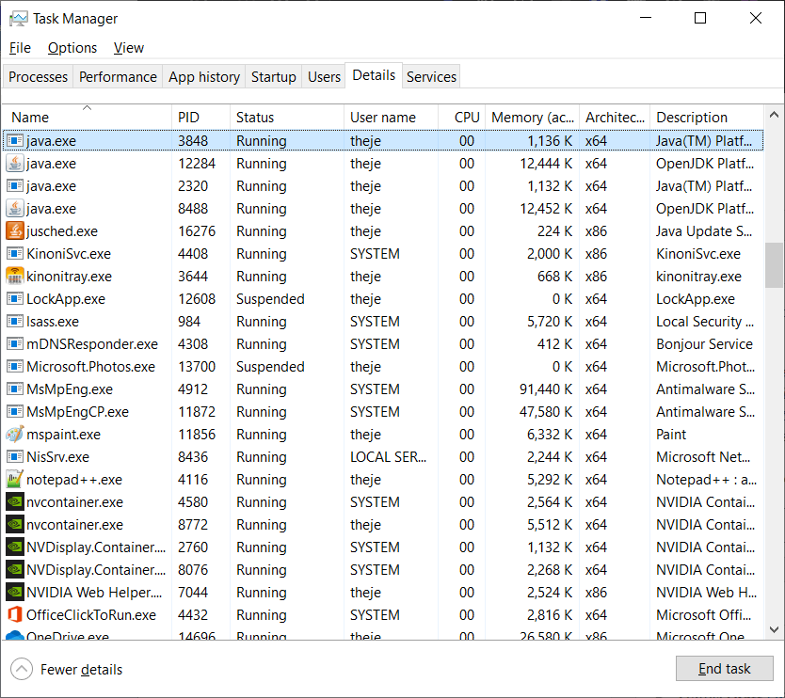785x698 pixels.
Task: Switch to the App history tab
Action: [203, 77]
